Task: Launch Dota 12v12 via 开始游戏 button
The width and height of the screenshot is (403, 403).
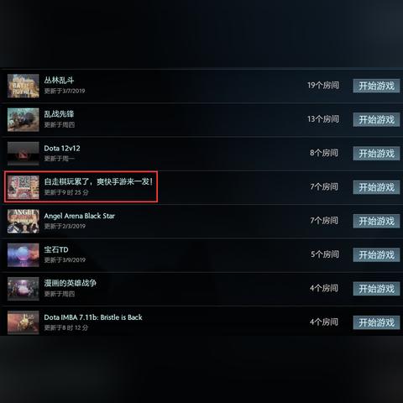Action: [376, 154]
